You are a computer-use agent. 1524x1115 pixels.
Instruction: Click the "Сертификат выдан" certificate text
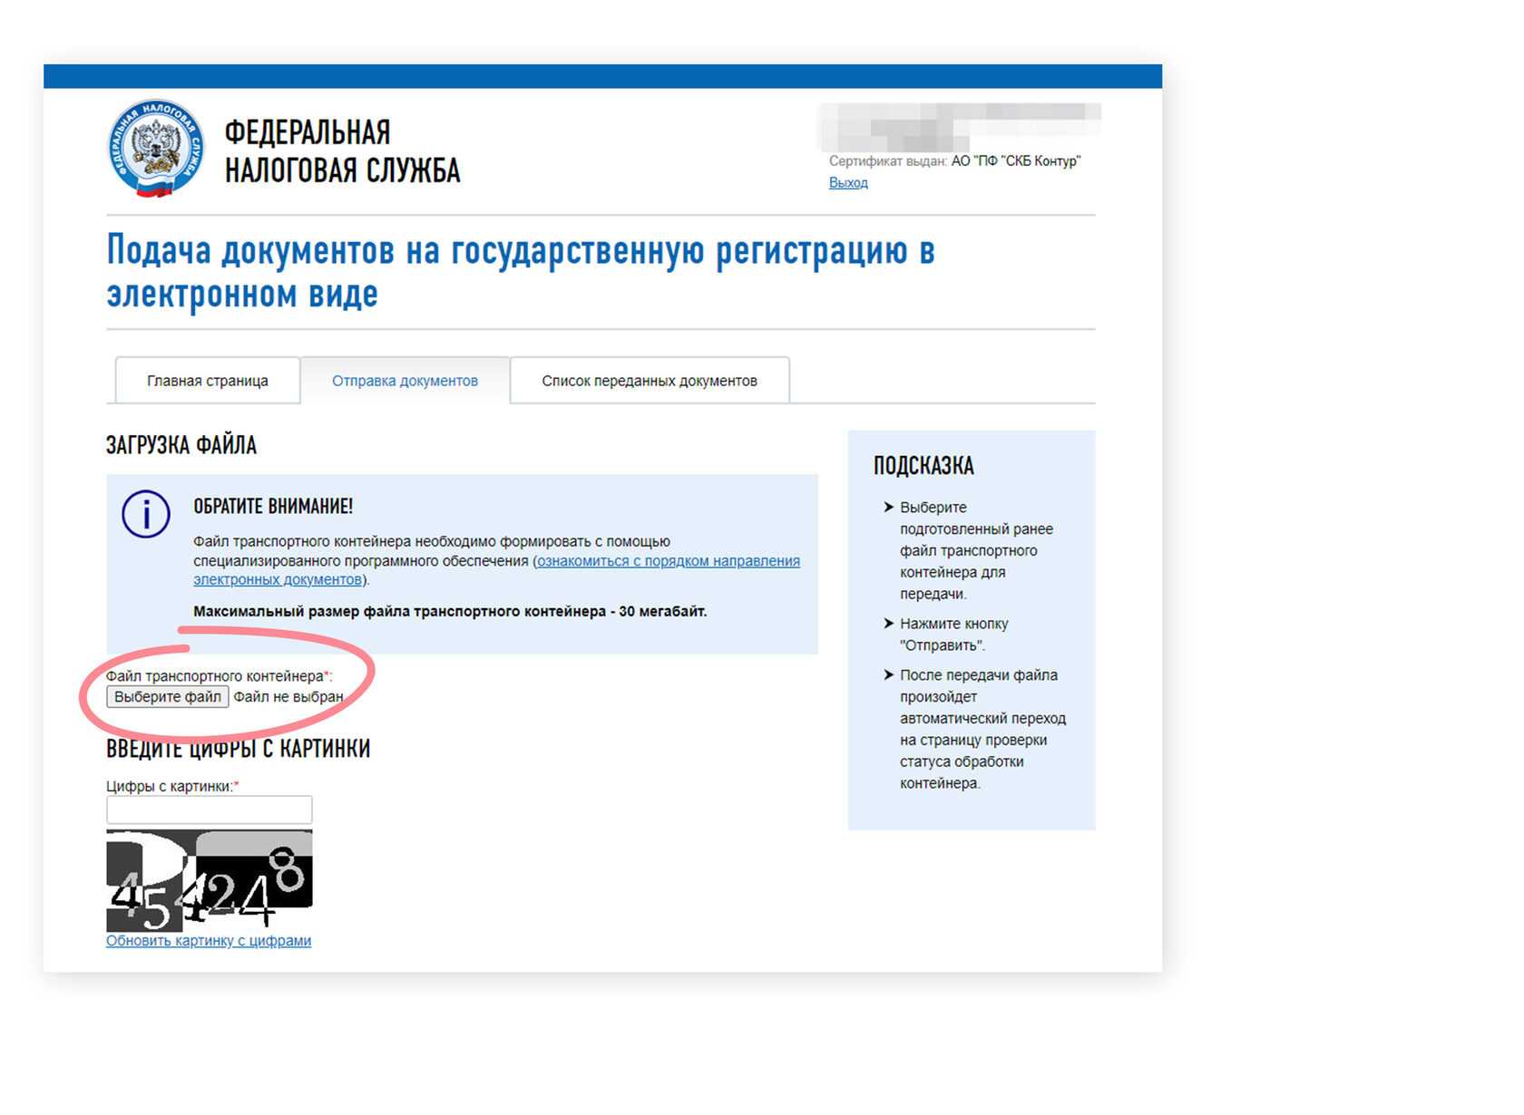[954, 161]
